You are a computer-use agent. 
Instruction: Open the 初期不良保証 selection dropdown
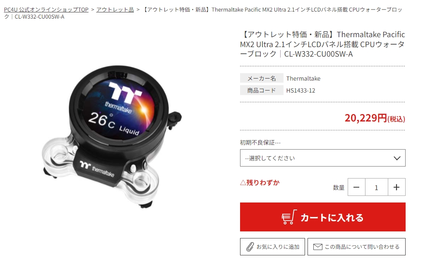(323, 158)
